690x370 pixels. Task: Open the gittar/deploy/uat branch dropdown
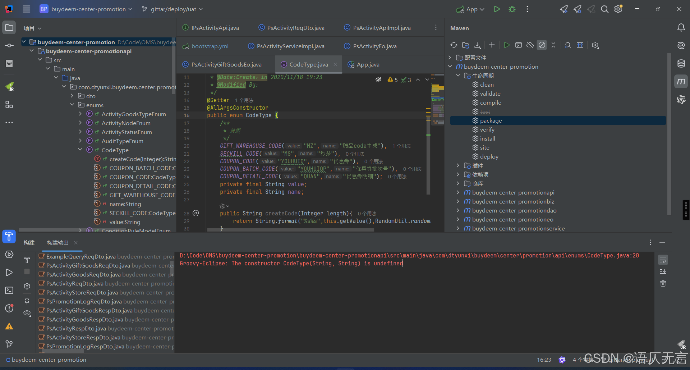172,9
